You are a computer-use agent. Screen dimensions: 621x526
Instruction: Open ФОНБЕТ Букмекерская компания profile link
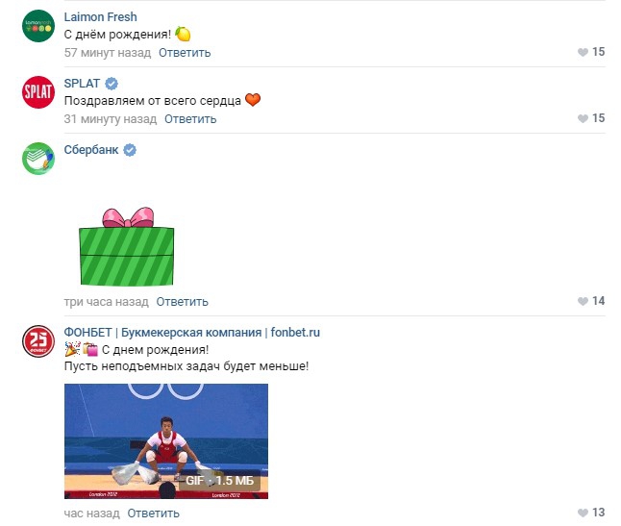click(191, 333)
